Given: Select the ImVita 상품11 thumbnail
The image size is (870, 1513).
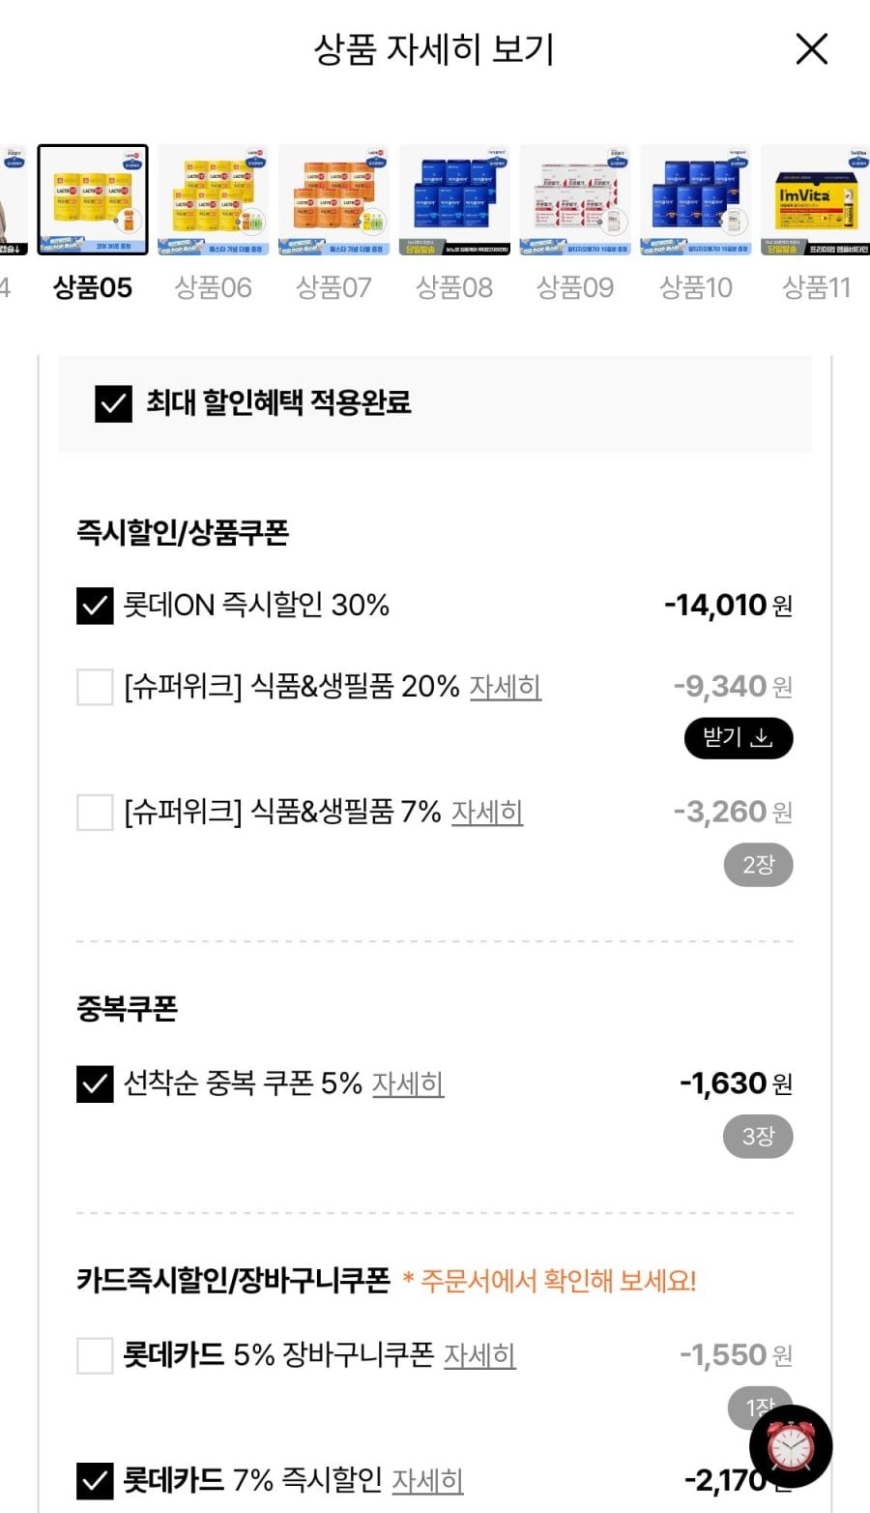Looking at the screenshot, I should (x=815, y=200).
